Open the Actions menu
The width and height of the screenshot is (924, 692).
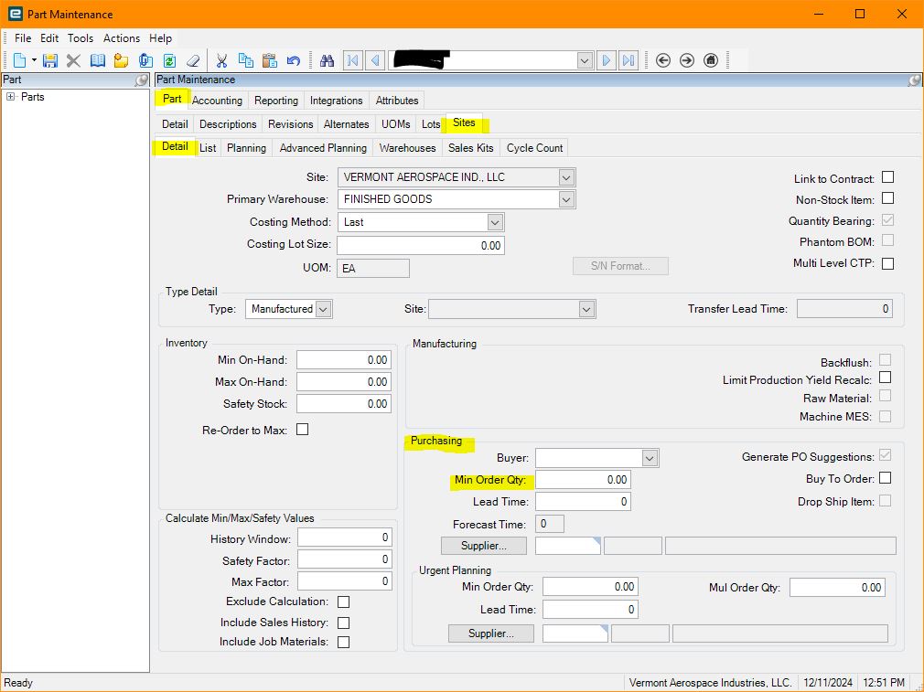122,38
